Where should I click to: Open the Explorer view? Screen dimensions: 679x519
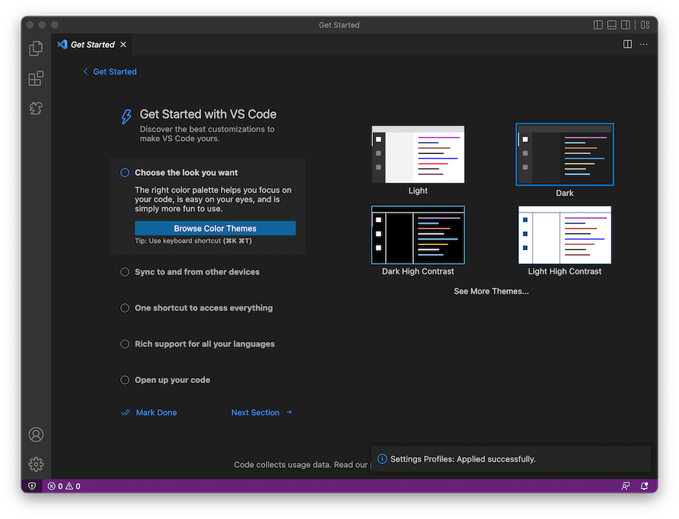click(35, 48)
